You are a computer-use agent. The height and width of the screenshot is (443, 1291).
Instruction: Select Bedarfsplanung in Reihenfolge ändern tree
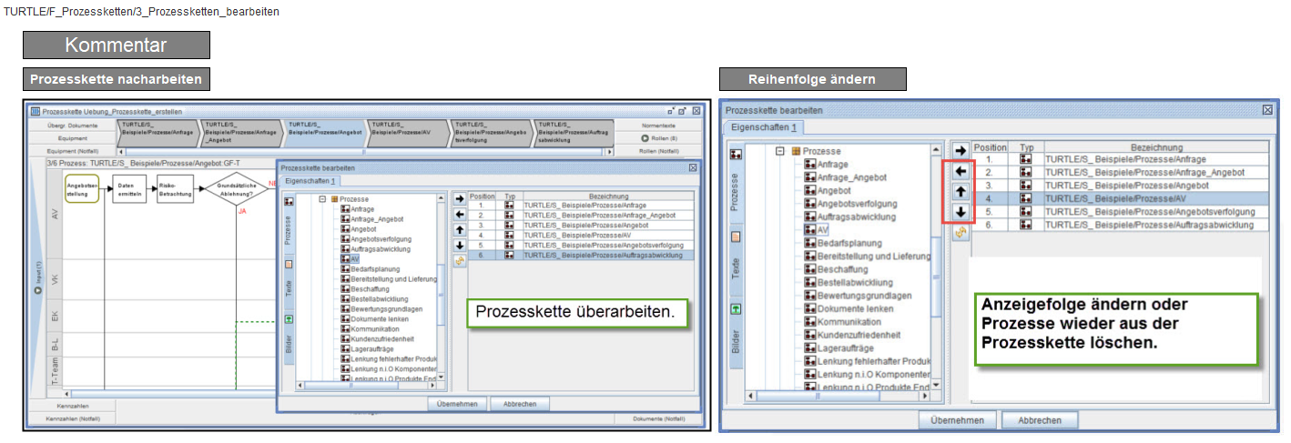pyautogui.click(x=850, y=244)
